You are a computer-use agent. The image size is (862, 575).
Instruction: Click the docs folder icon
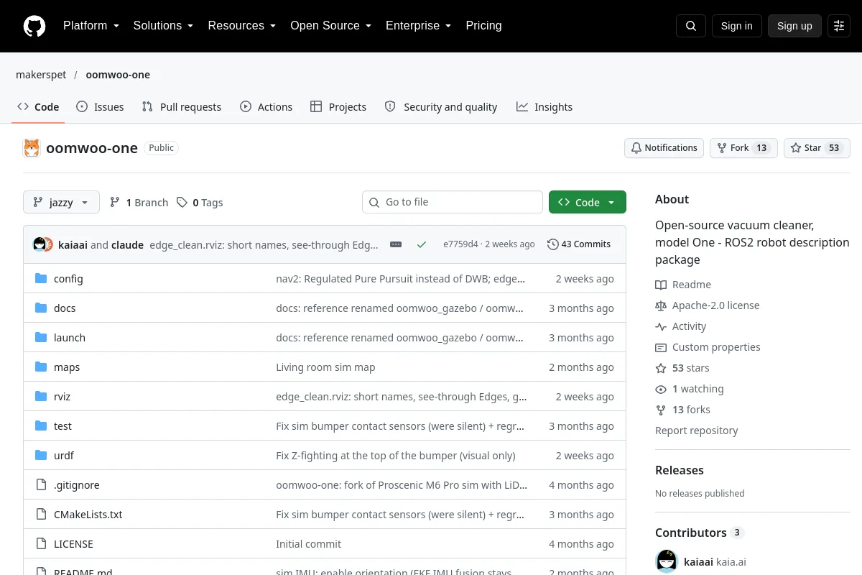(x=41, y=308)
